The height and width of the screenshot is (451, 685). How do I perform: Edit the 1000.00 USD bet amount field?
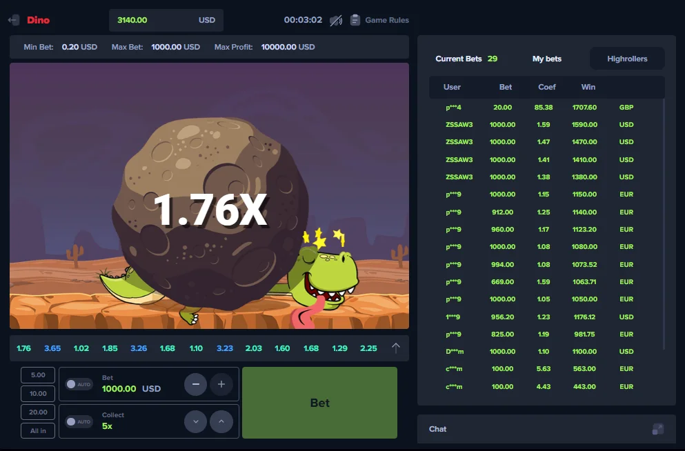131,388
